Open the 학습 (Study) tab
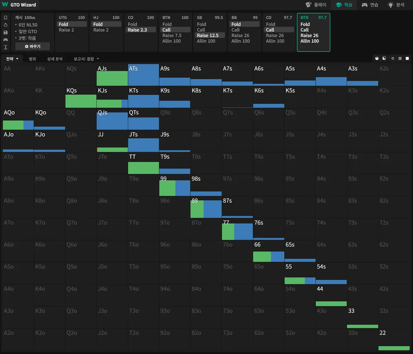This screenshot has height=354, width=413. [x=344, y=5]
